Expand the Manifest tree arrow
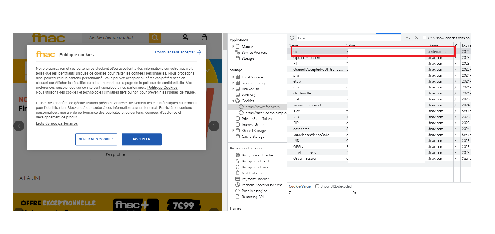 [233, 46]
